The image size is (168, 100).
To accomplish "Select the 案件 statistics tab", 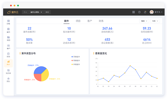I will coord(66,21).
